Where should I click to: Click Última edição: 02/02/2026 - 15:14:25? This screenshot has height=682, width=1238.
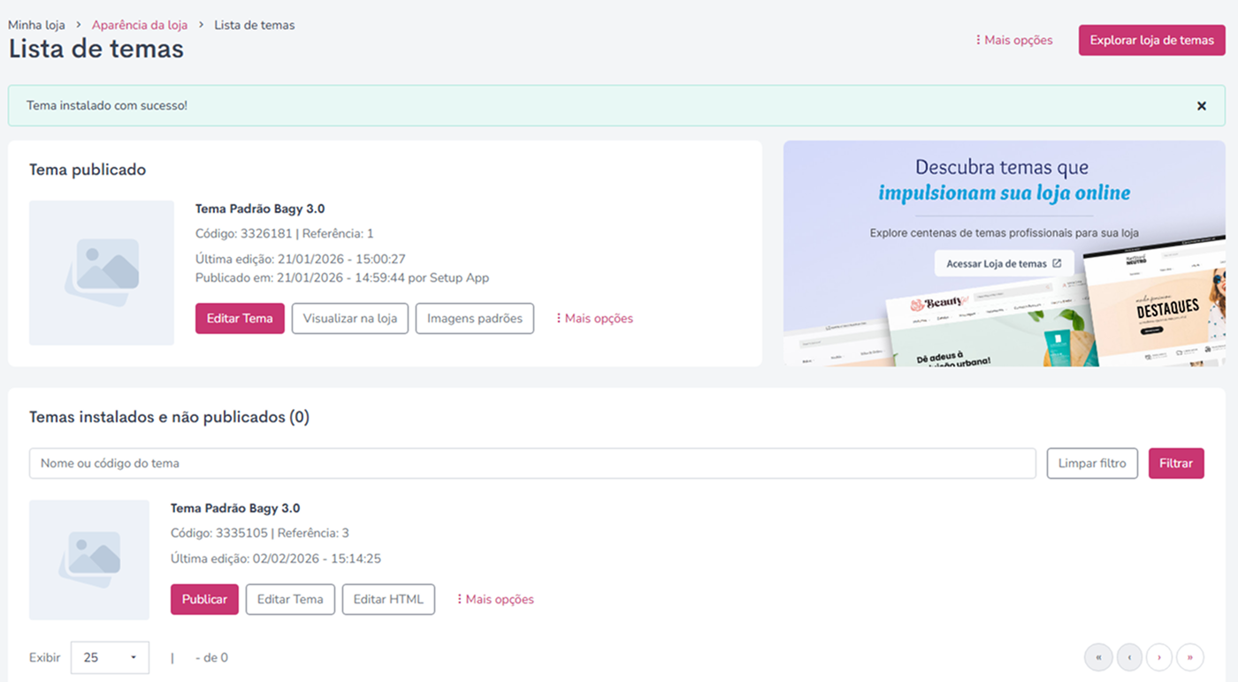pyautogui.click(x=276, y=558)
